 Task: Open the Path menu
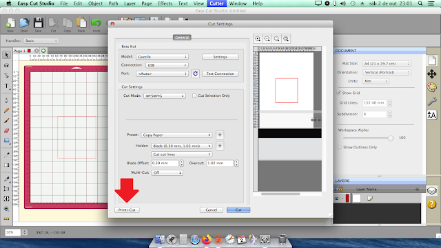[x=113, y=3]
